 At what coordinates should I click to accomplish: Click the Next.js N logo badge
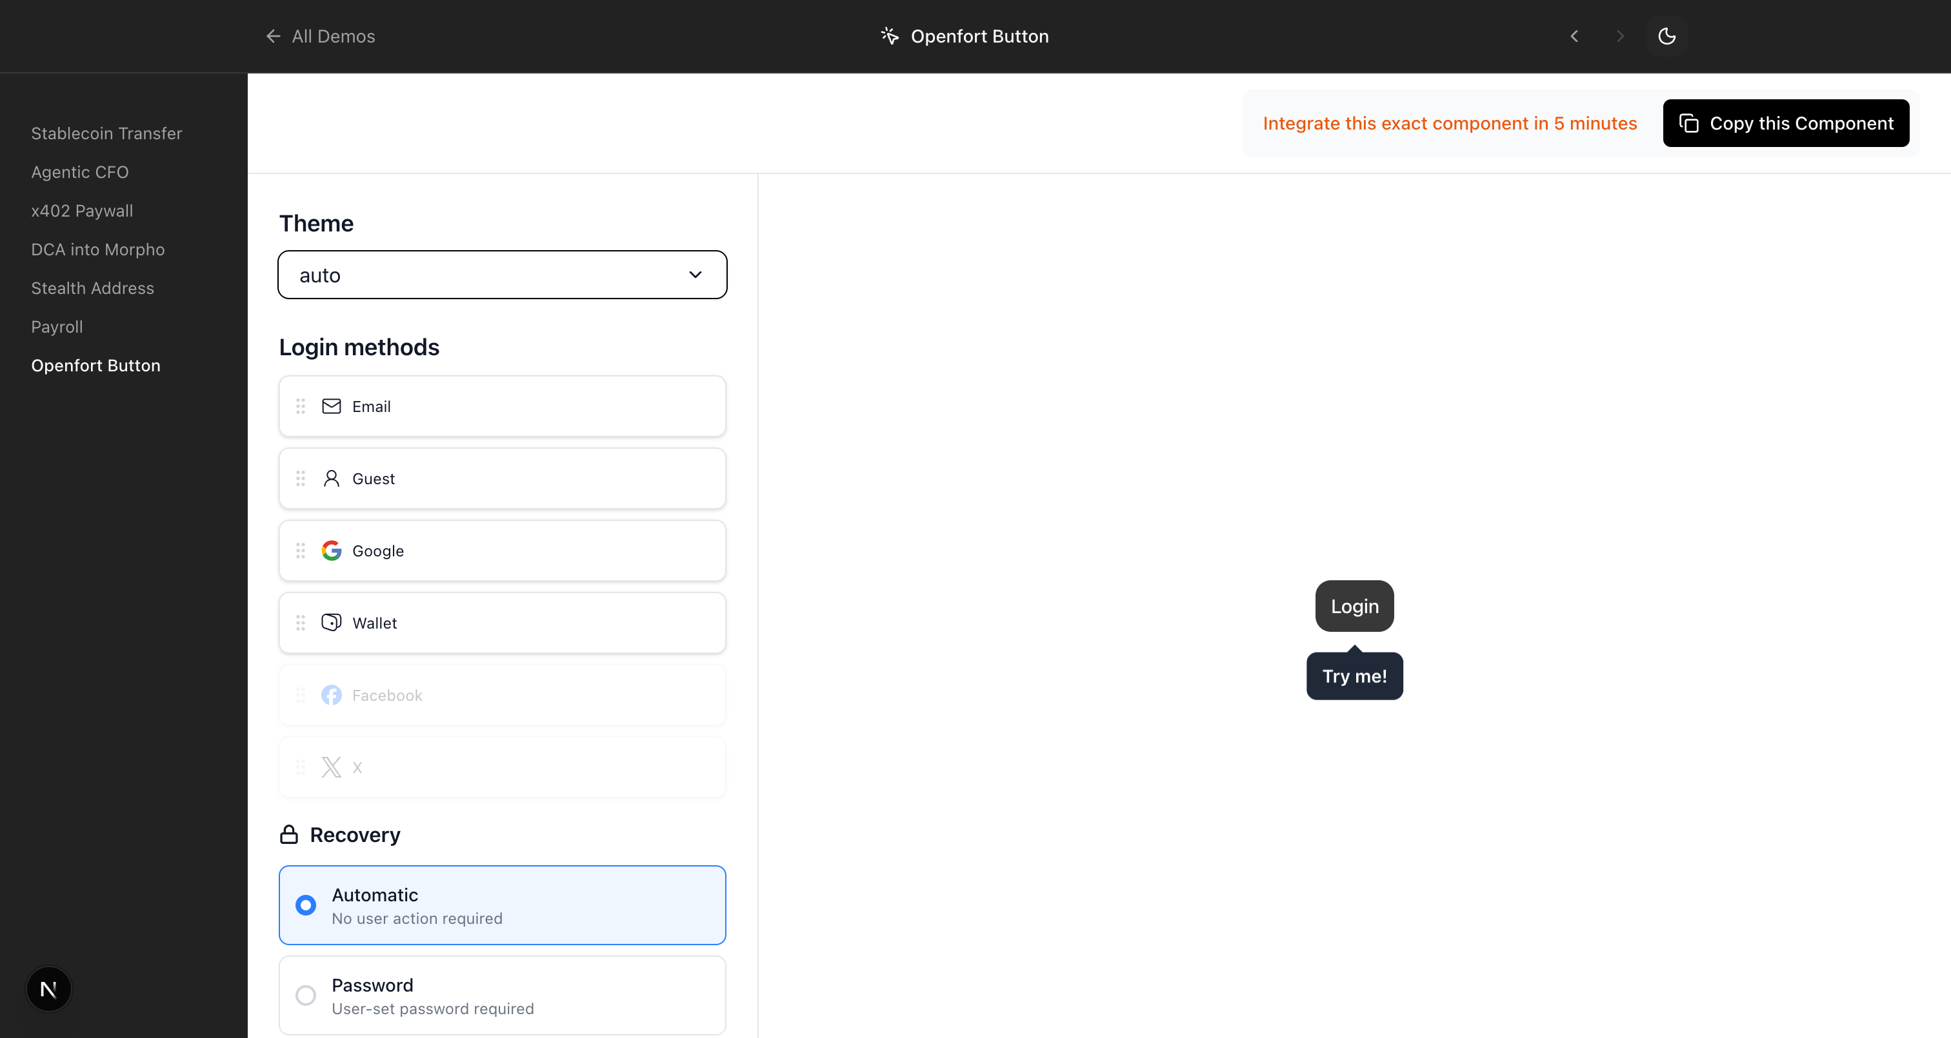tap(48, 989)
